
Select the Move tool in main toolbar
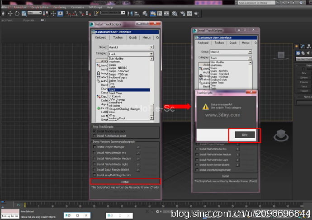(11, 13)
